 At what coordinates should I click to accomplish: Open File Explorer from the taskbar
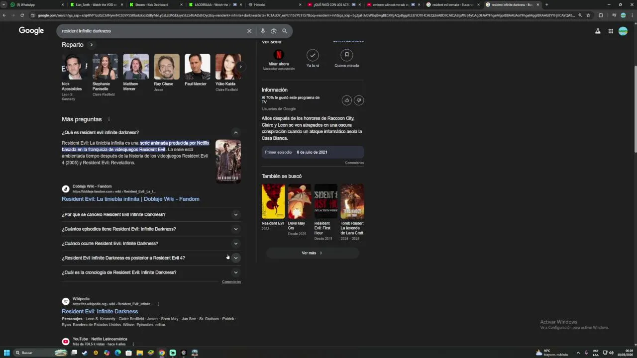[139, 353]
